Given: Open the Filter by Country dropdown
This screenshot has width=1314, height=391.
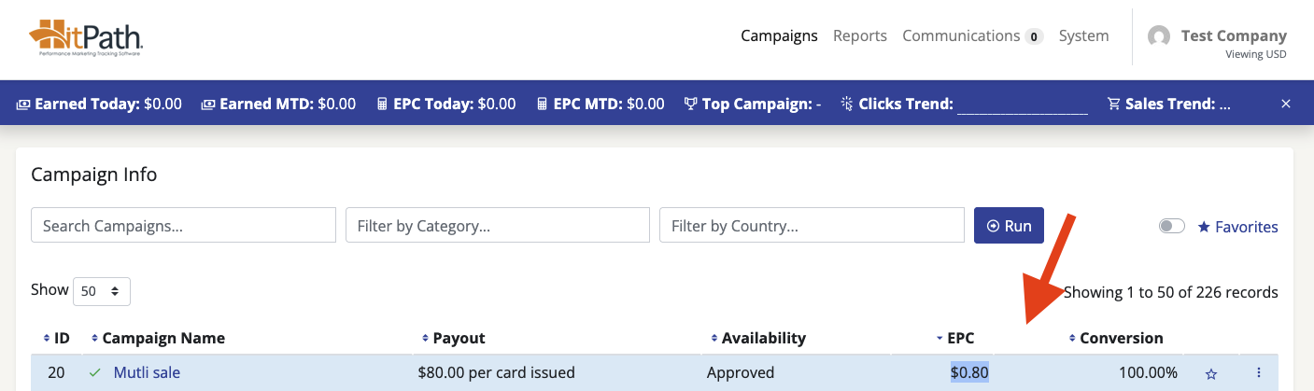Looking at the screenshot, I should tap(811, 225).
